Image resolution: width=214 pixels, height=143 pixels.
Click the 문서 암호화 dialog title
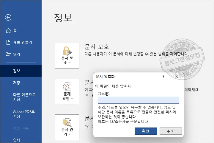click(105, 77)
